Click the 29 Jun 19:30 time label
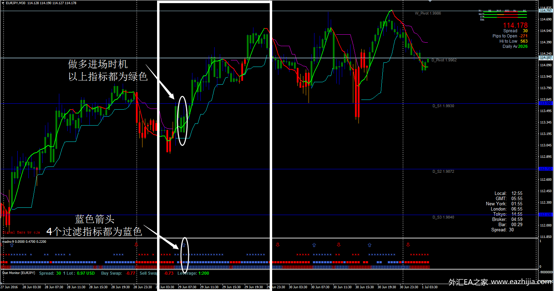The width and height of the screenshot is (554, 291). [253, 287]
